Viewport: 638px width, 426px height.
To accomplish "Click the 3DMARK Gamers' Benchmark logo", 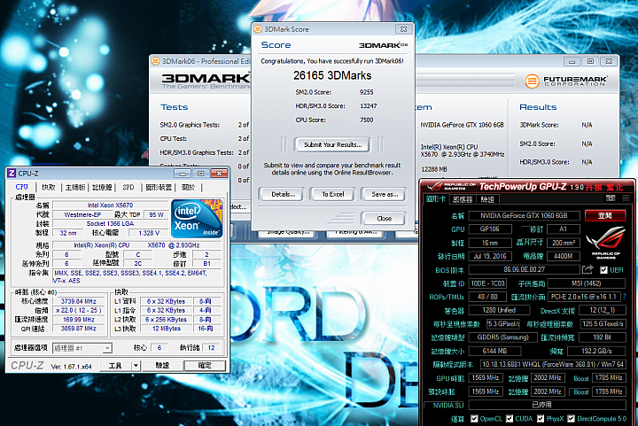I will click(206, 81).
